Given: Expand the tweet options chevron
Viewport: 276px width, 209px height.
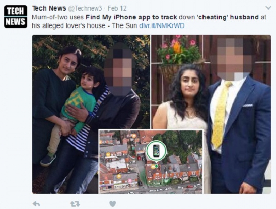Looking at the screenshot, I should pyautogui.click(x=268, y=8).
